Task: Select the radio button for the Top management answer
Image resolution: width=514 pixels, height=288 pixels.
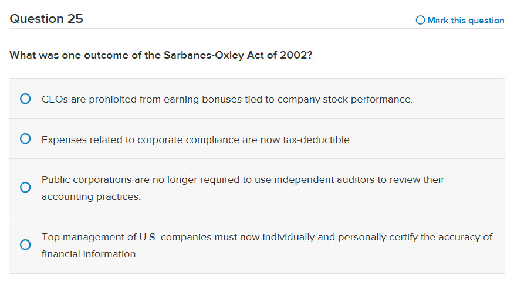Action: (25, 245)
